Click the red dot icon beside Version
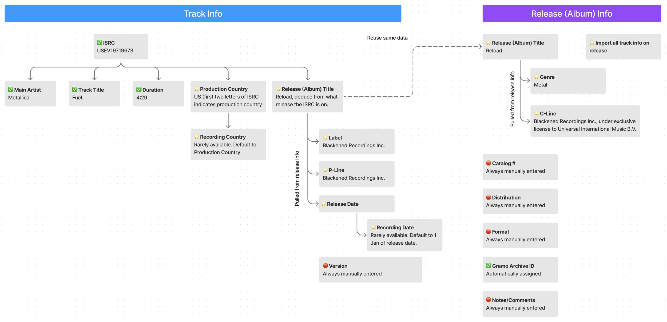Image resolution: width=667 pixels, height=322 pixels. coord(325,266)
